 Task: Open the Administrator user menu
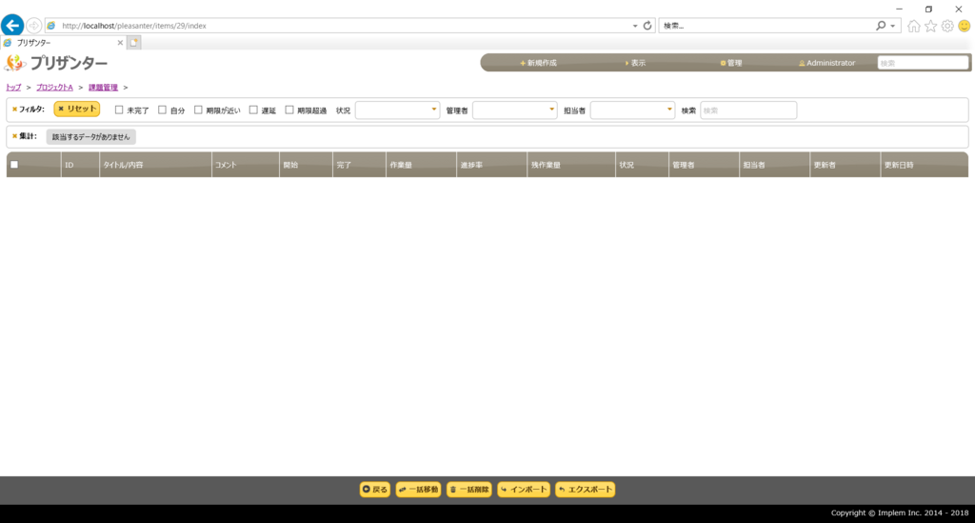tap(827, 63)
